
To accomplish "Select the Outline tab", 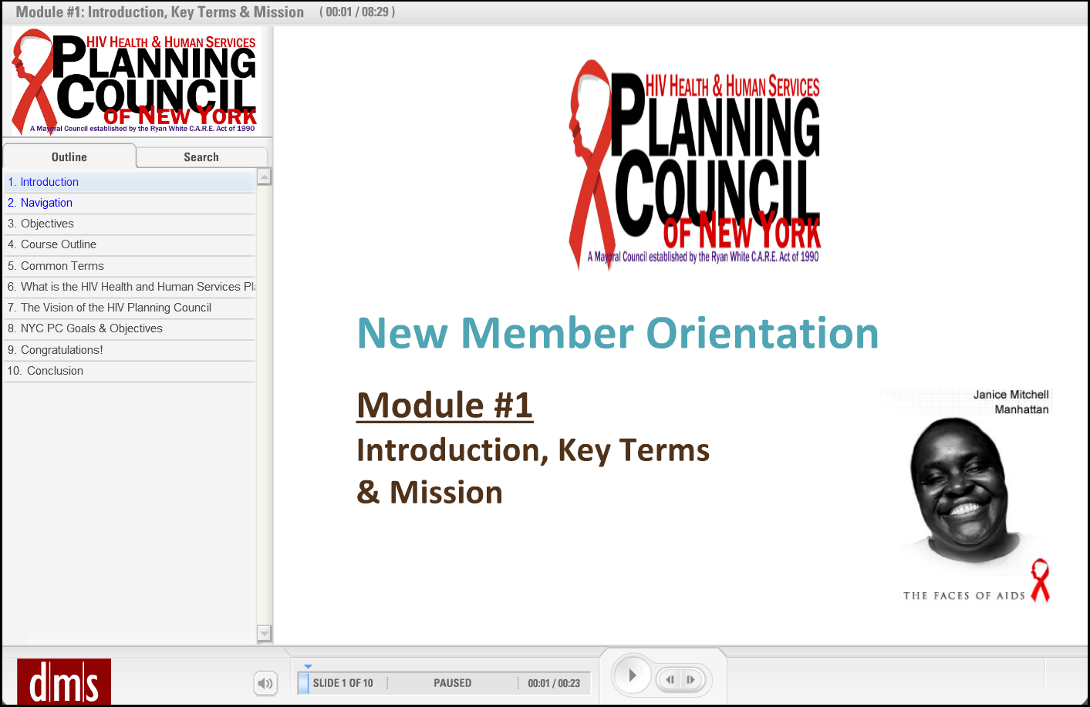I will [69, 157].
